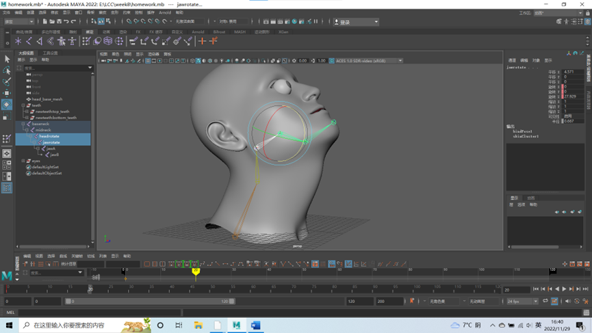Viewport: 592px width, 333px height.
Task: Collapse the teeth group in Outliner
Action: click(x=23, y=105)
